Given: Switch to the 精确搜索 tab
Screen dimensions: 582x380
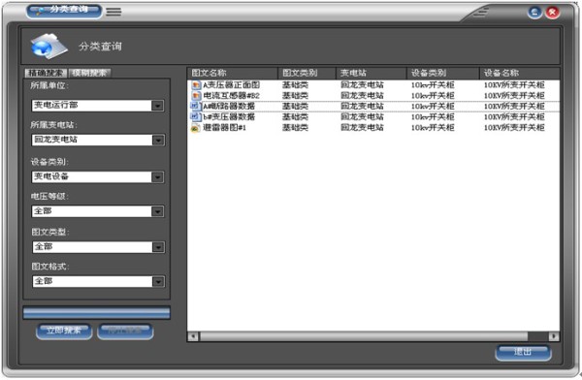Looking at the screenshot, I should tap(46, 73).
